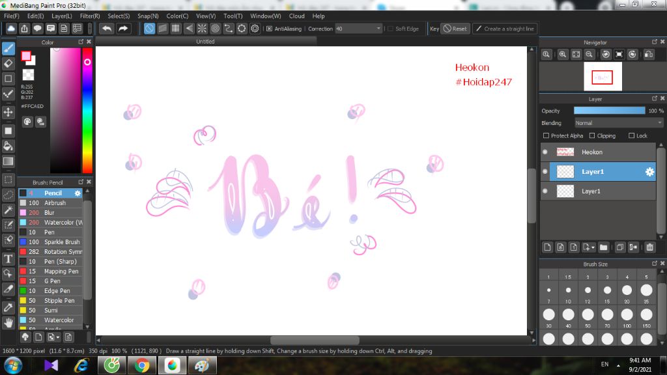667x375 pixels.
Task: Select the Bucket fill tool
Action: [x=8, y=146]
